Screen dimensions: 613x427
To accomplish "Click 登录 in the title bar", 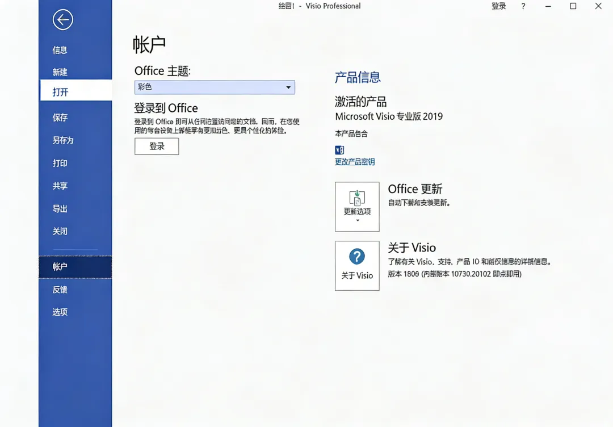I will [498, 6].
